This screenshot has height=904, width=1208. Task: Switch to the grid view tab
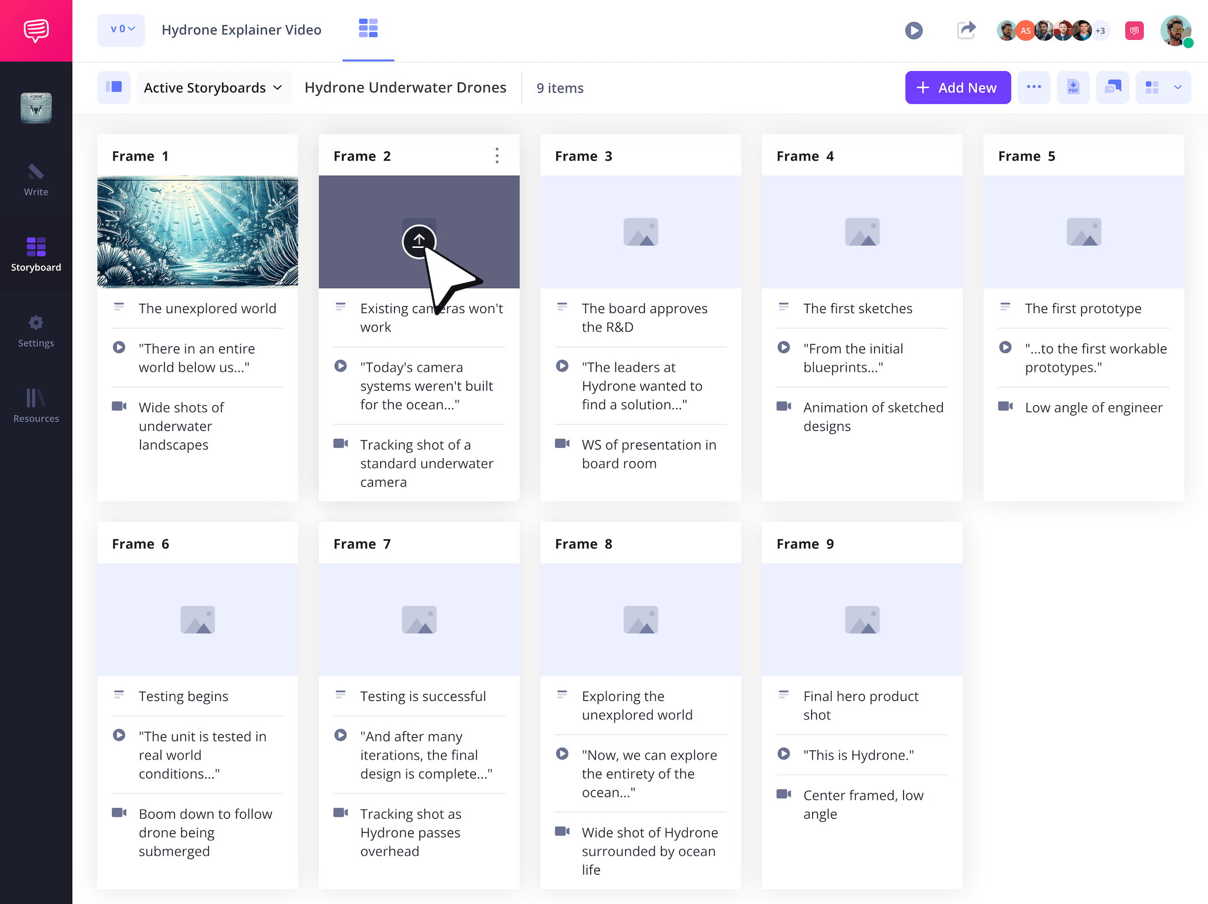point(368,28)
